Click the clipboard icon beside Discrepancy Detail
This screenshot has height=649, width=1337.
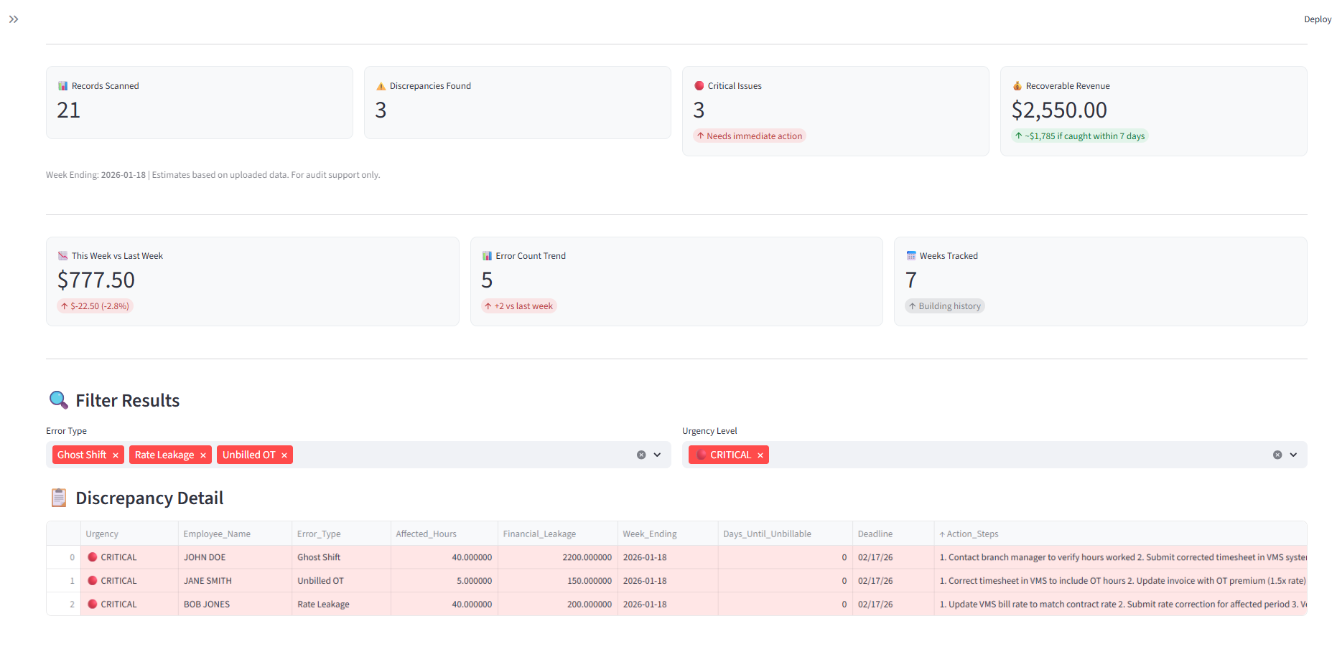58,498
